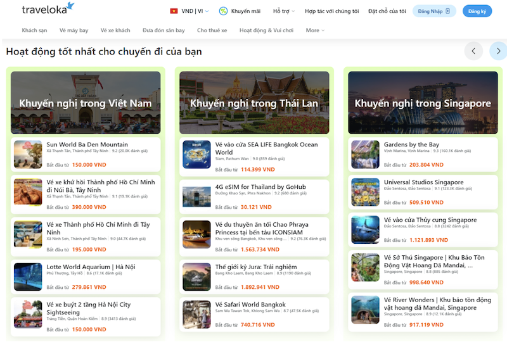Viewport: 507px width, 342px height.
Task: Open the VND | VI currency dropdown
Action: [195, 11]
